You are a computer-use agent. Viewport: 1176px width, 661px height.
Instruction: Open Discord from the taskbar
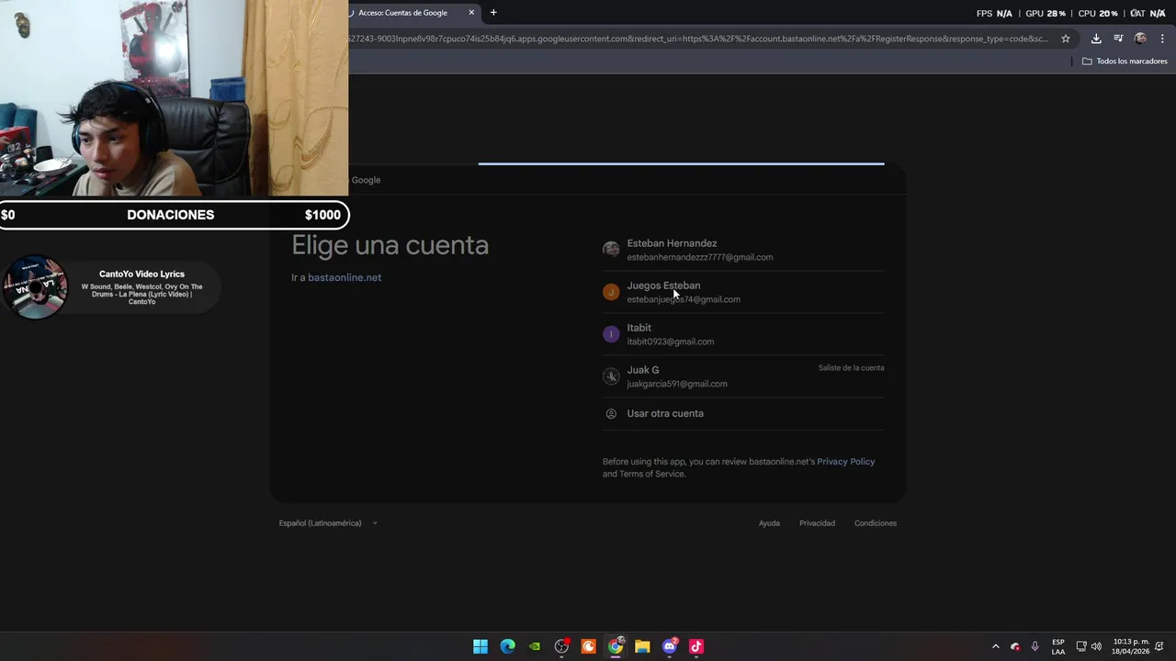[x=670, y=646]
